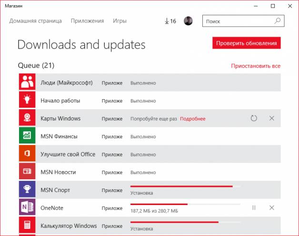Click the MSN Спорт trophy icon
The image size is (299, 236).
(27, 189)
